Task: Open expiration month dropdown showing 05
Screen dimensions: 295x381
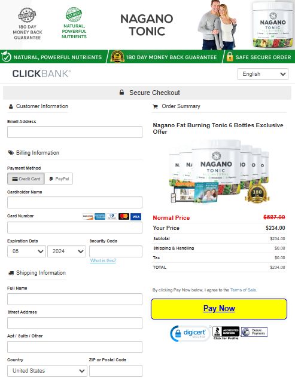Action: pyautogui.click(x=26, y=251)
